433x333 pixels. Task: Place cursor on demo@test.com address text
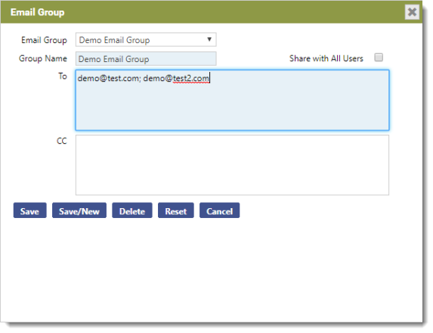point(109,78)
